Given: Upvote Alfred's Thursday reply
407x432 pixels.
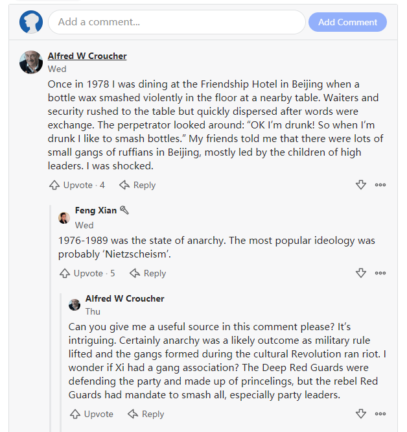Looking at the screenshot, I should coord(91,414).
